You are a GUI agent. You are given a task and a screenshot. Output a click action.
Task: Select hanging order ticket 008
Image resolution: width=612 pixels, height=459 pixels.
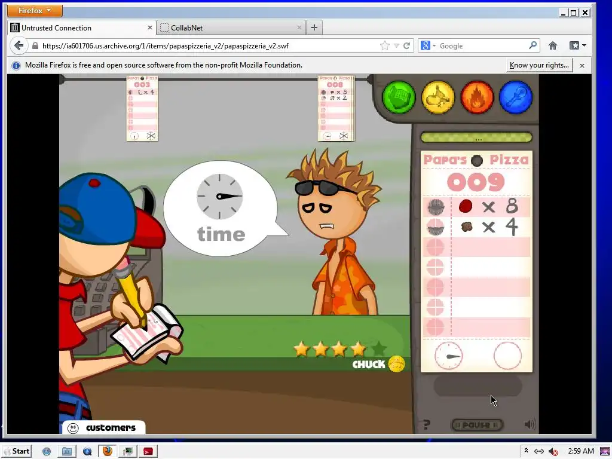click(336, 108)
